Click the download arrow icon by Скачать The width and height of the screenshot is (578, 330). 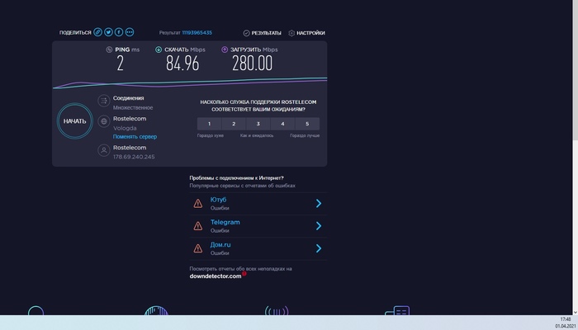[x=159, y=49]
